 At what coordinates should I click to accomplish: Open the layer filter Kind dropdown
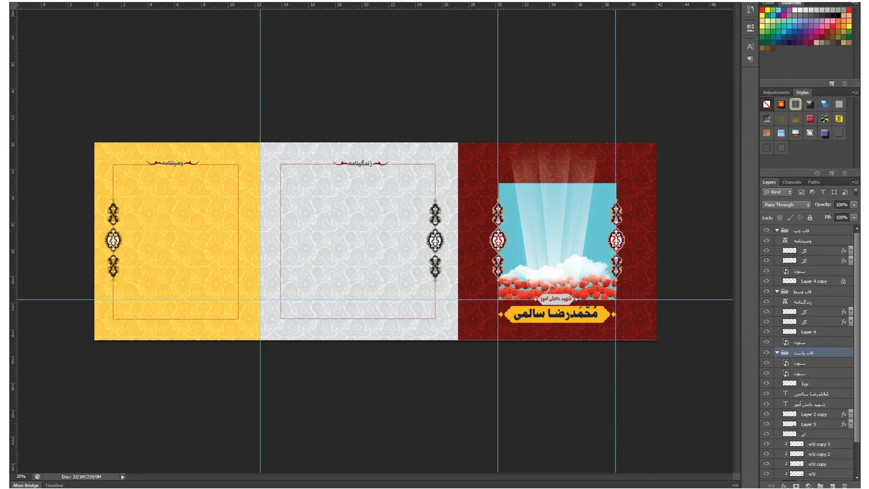[x=777, y=192]
